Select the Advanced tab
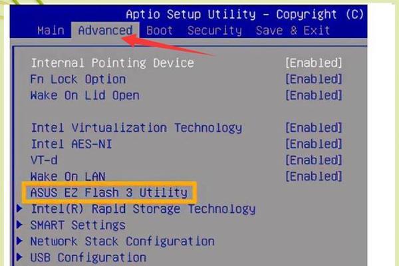The height and width of the screenshot is (266, 399). coord(105,30)
